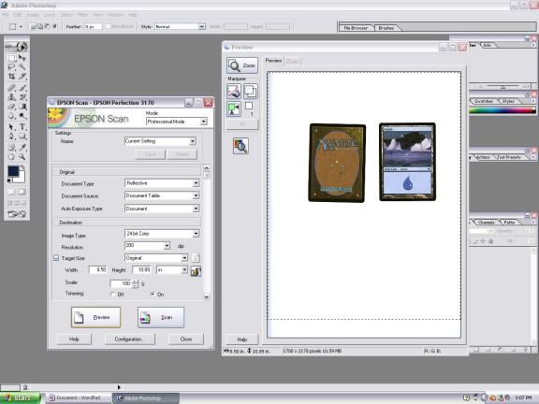The height and width of the screenshot is (404, 539).
Task: Click Help in the Preview window
Action: (242, 339)
